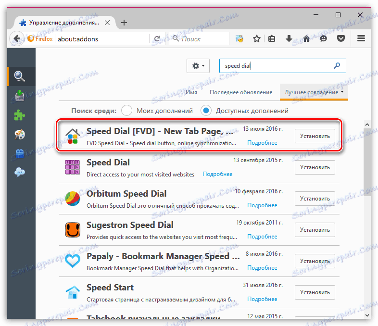Image resolution: width=378 pixels, height=326 pixels.
Task: Open the Firefox hamburger menu
Action: [x=361, y=38]
